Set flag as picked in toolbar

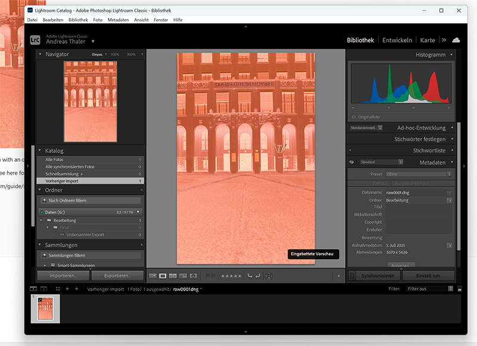pyautogui.click(x=207, y=276)
